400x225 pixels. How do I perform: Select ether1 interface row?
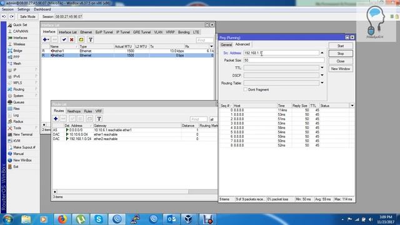pyautogui.click(x=127, y=51)
